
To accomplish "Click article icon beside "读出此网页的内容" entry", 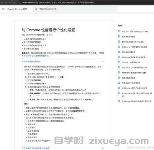I will click(x=119, y=93).
